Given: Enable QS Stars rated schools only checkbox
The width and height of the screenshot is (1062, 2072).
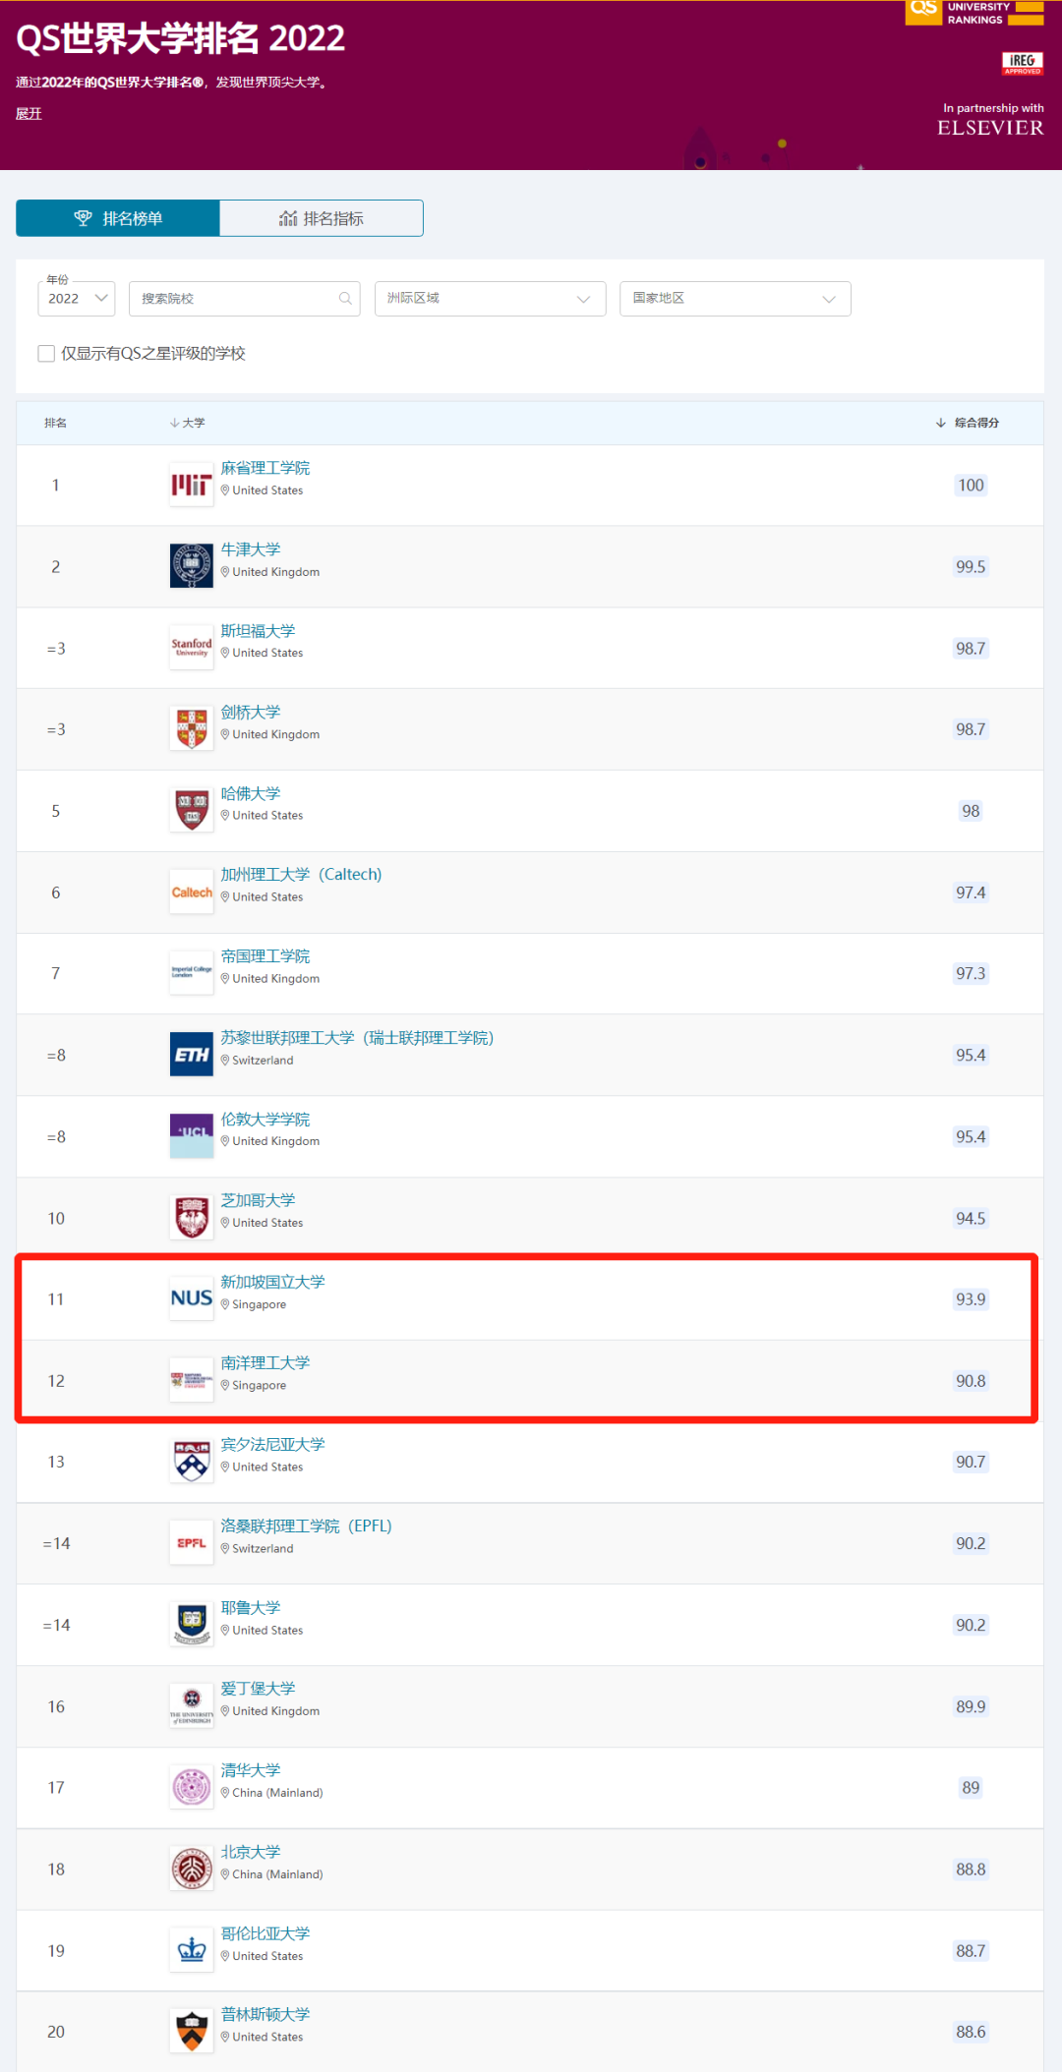Looking at the screenshot, I should pyautogui.click(x=46, y=353).
